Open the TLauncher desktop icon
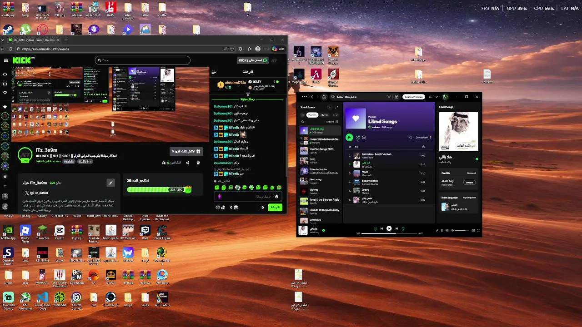 (x=43, y=233)
